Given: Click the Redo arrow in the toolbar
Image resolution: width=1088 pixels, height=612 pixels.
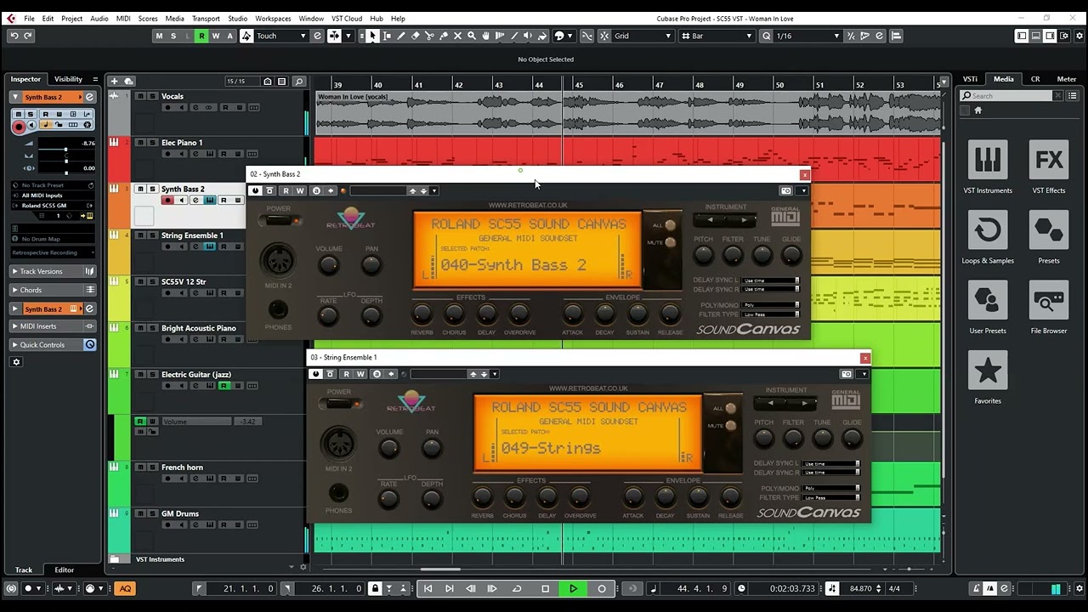Looking at the screenshot, I should (x=27, y=36).
